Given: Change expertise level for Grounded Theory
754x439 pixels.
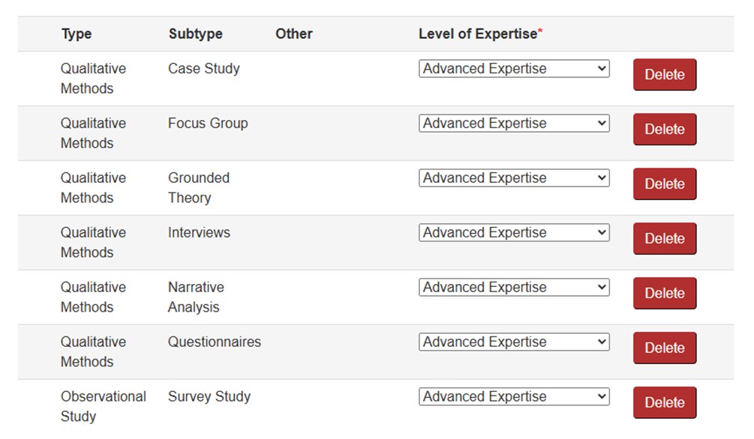Looking at the screenshot, I should pyautogui.click(x=514, y=178).
